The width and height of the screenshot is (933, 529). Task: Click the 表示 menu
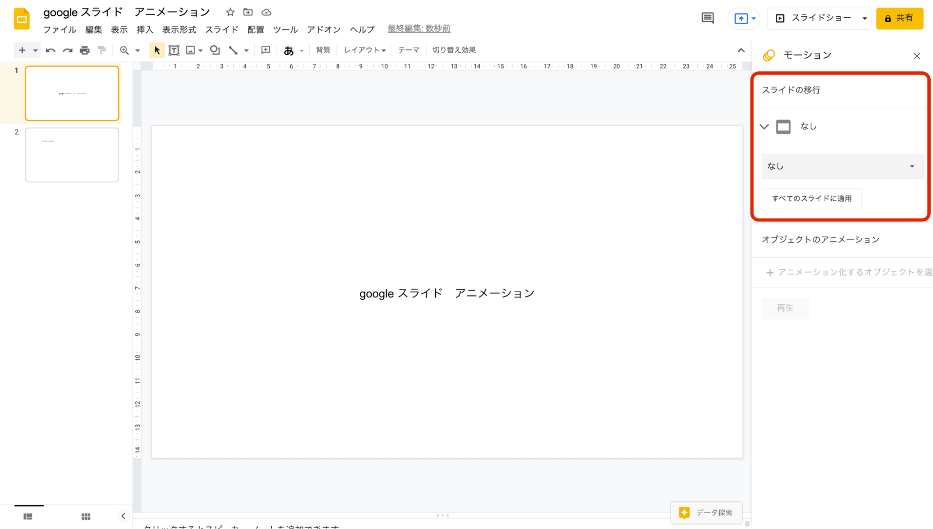pyautogui.click(x=119, y=29)
